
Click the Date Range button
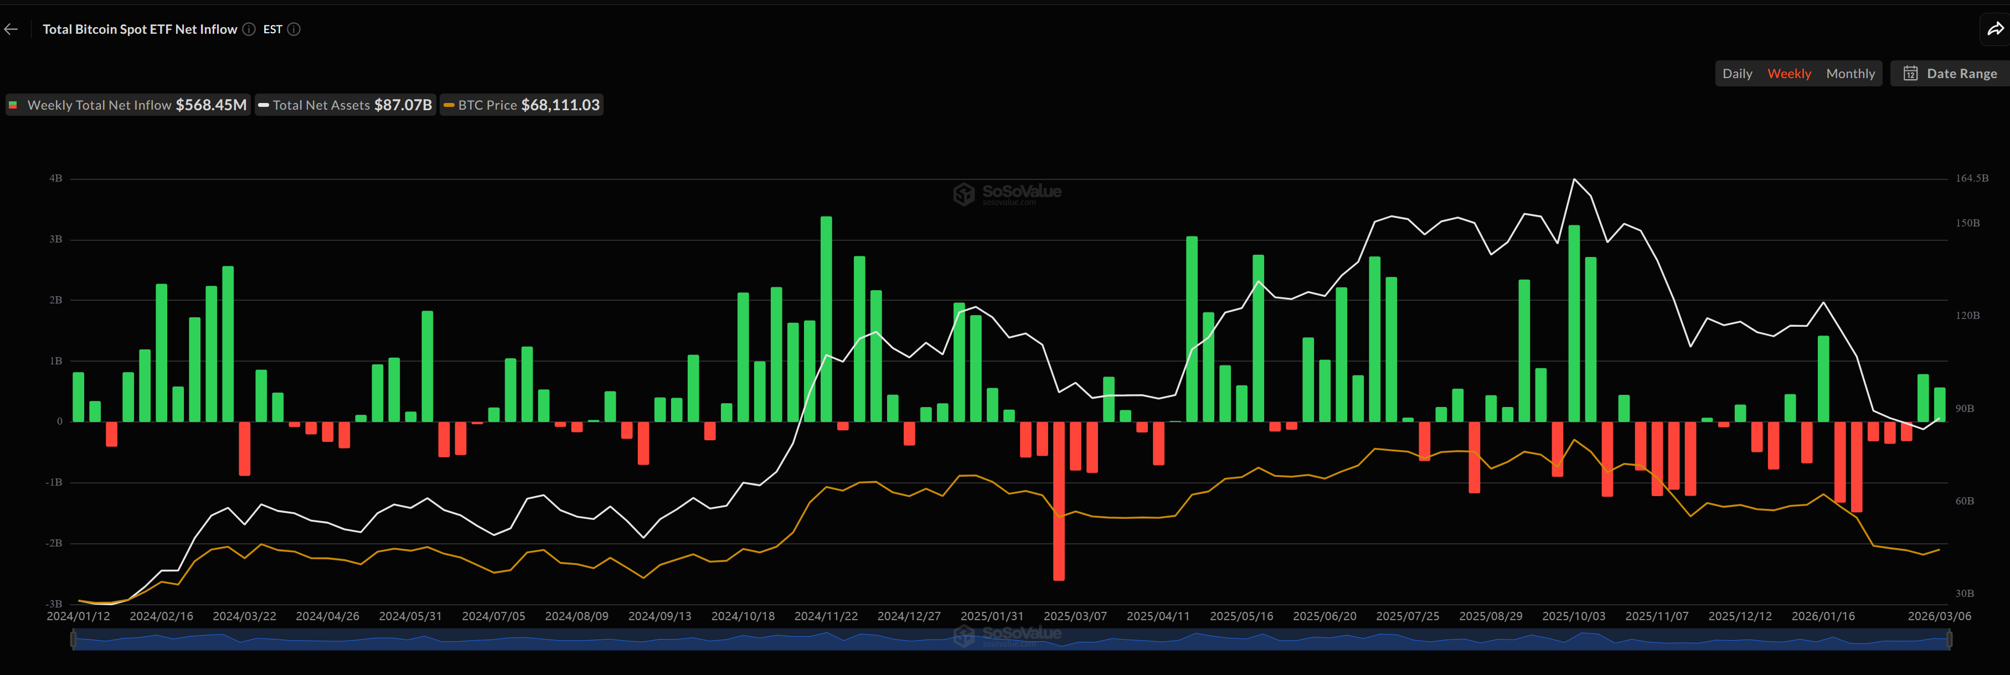(x=1949, y=73)
